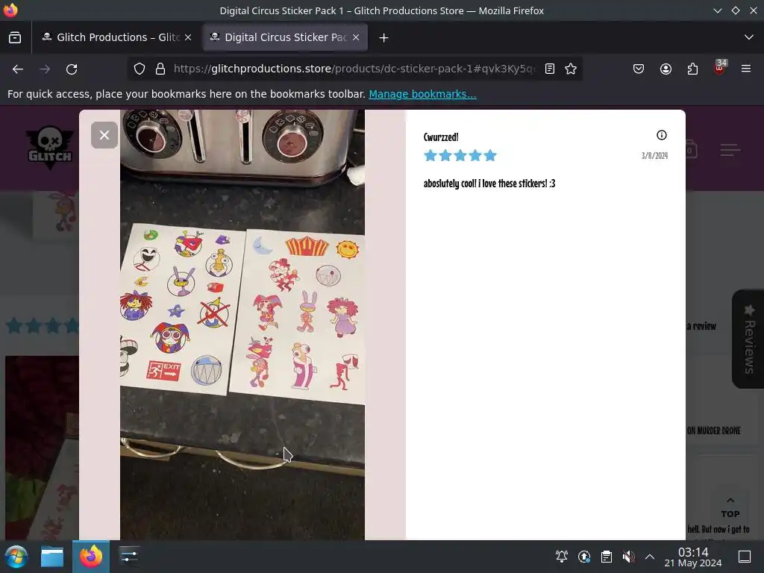Image resolution: width=764 pixels, height=573 pixels.
Task: Show desktop button in taskbar
Action: (x=745, y=557)
